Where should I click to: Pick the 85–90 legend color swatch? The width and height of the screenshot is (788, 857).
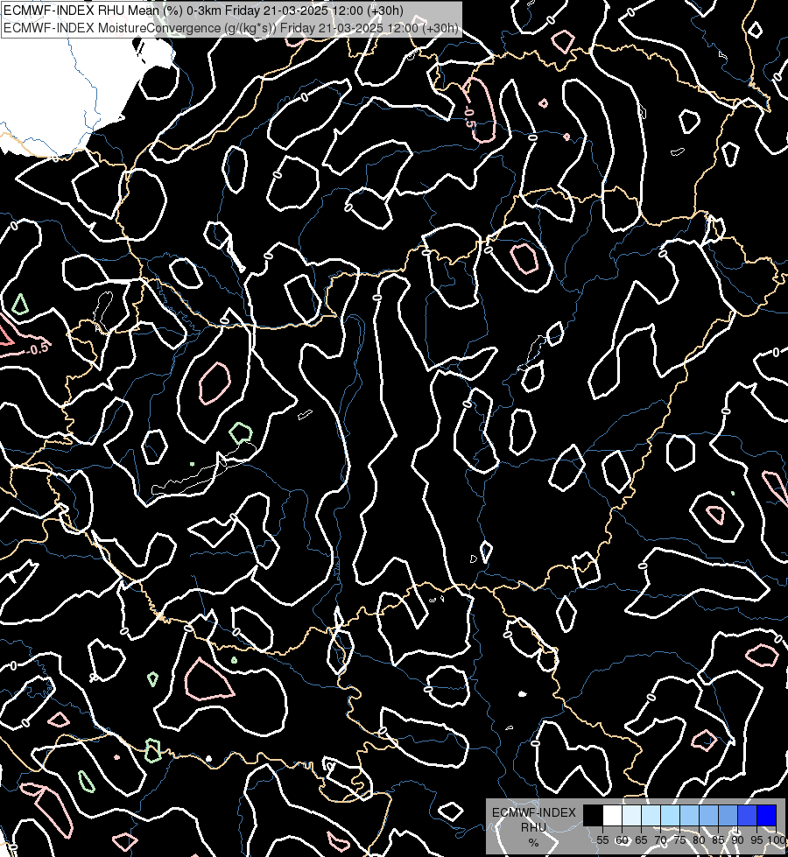click(x=728, y=815)
